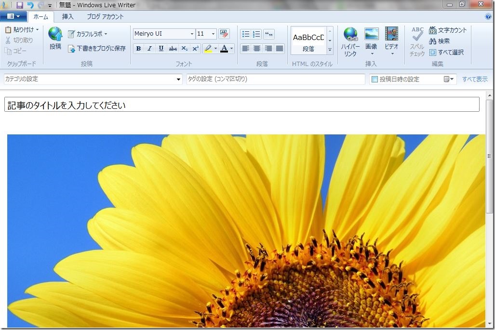Cut selection with 切り取り
Image resolution: width=495 pixels, height=330 pixels.
point(19,40)
